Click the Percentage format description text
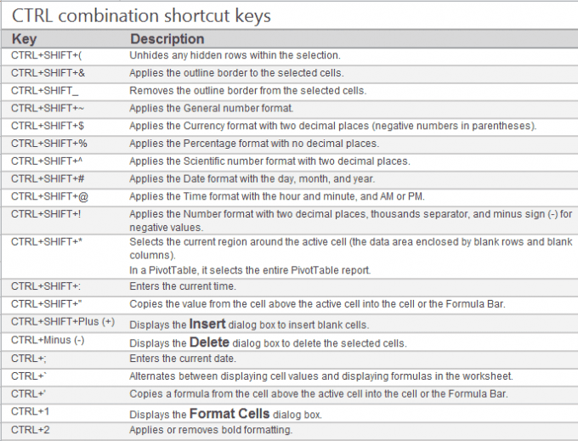This screenshot has height=441, width=578. 253,144
